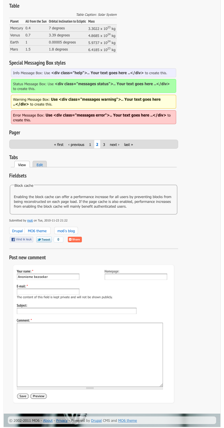The height and width of the screenshot is (428, 224).
Task: Grab the comment textarea resize bar
Action: [90, 388]
